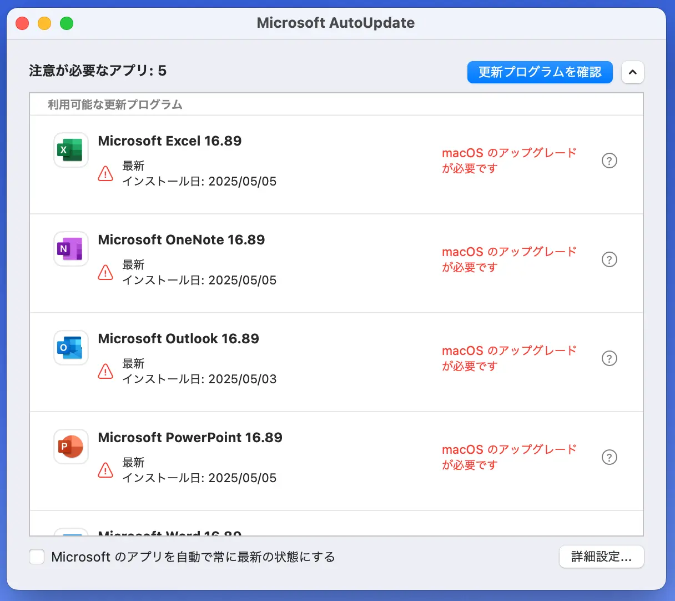
Task: Click the 更新プログラムを確認 button
Action: pyautogui.click(x=539, y=72)
